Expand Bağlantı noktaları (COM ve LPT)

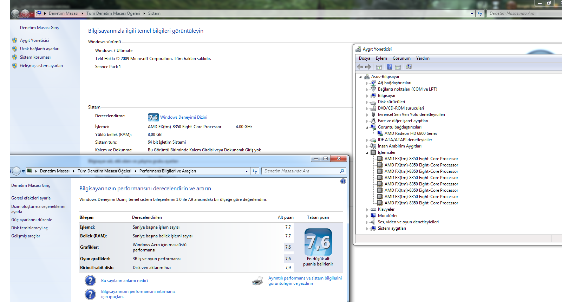point(367,90)
